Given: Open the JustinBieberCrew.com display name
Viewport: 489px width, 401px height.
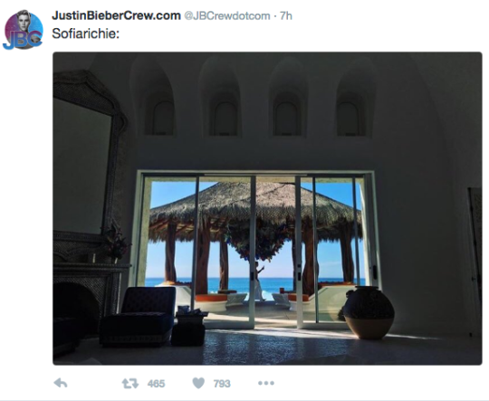Looking at the screenshot, I should (x=116, y=15).
